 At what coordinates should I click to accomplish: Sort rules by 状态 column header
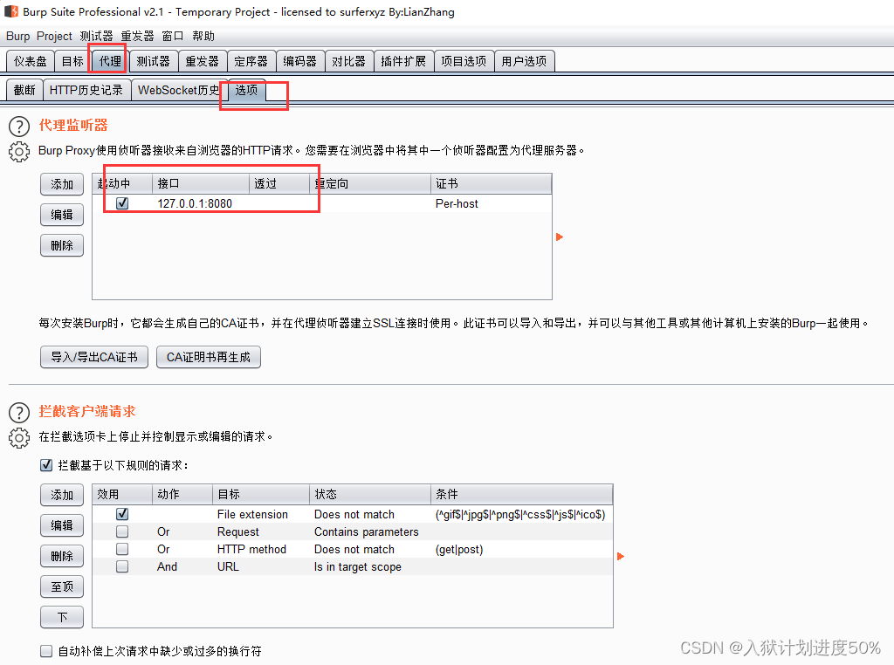tap(370, 494)
